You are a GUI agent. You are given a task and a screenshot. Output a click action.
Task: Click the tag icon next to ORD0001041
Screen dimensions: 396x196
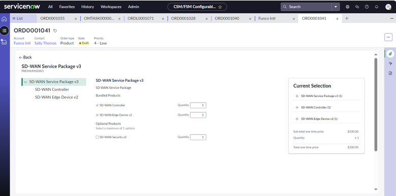coord(55,31)
